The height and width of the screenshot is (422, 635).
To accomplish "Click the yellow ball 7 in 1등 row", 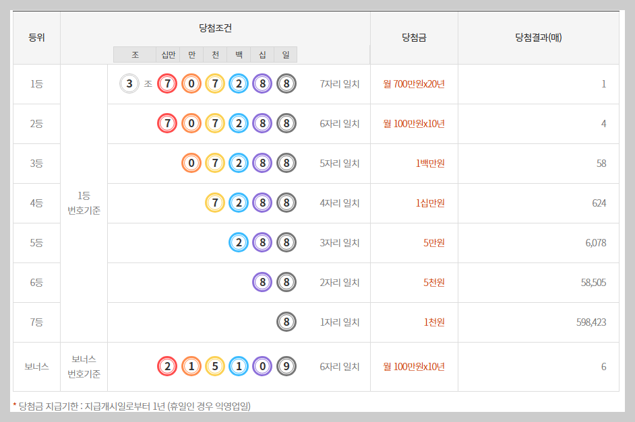I will coord(215,83).
